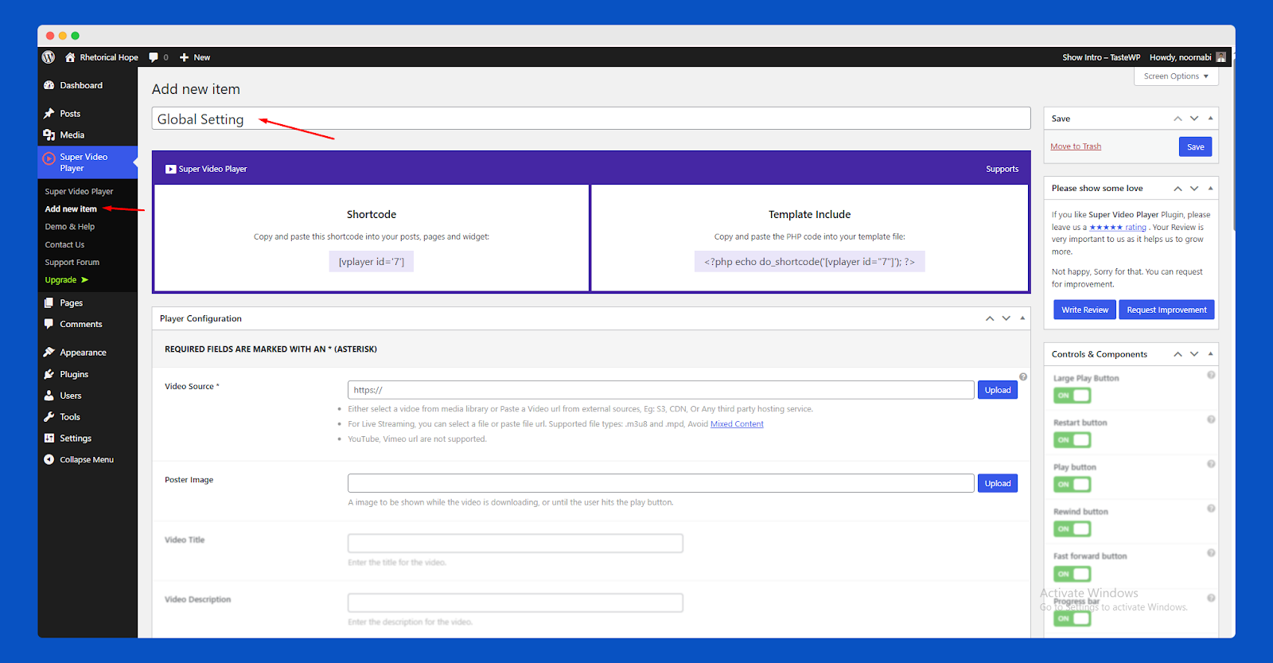Select Add new item submenu entry

pos(71,209)
